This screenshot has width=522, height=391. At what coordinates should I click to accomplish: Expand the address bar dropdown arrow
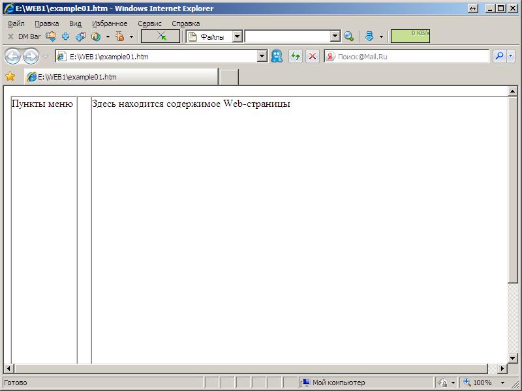pyautogui.click(x=262, y=57)
